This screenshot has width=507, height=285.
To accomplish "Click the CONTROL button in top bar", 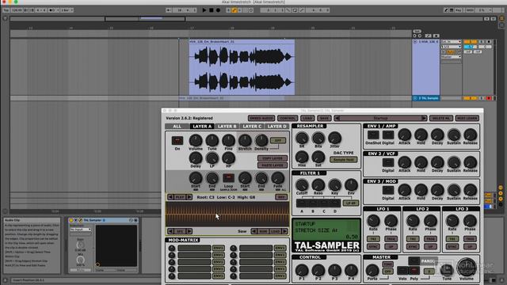I will point(288,118).
